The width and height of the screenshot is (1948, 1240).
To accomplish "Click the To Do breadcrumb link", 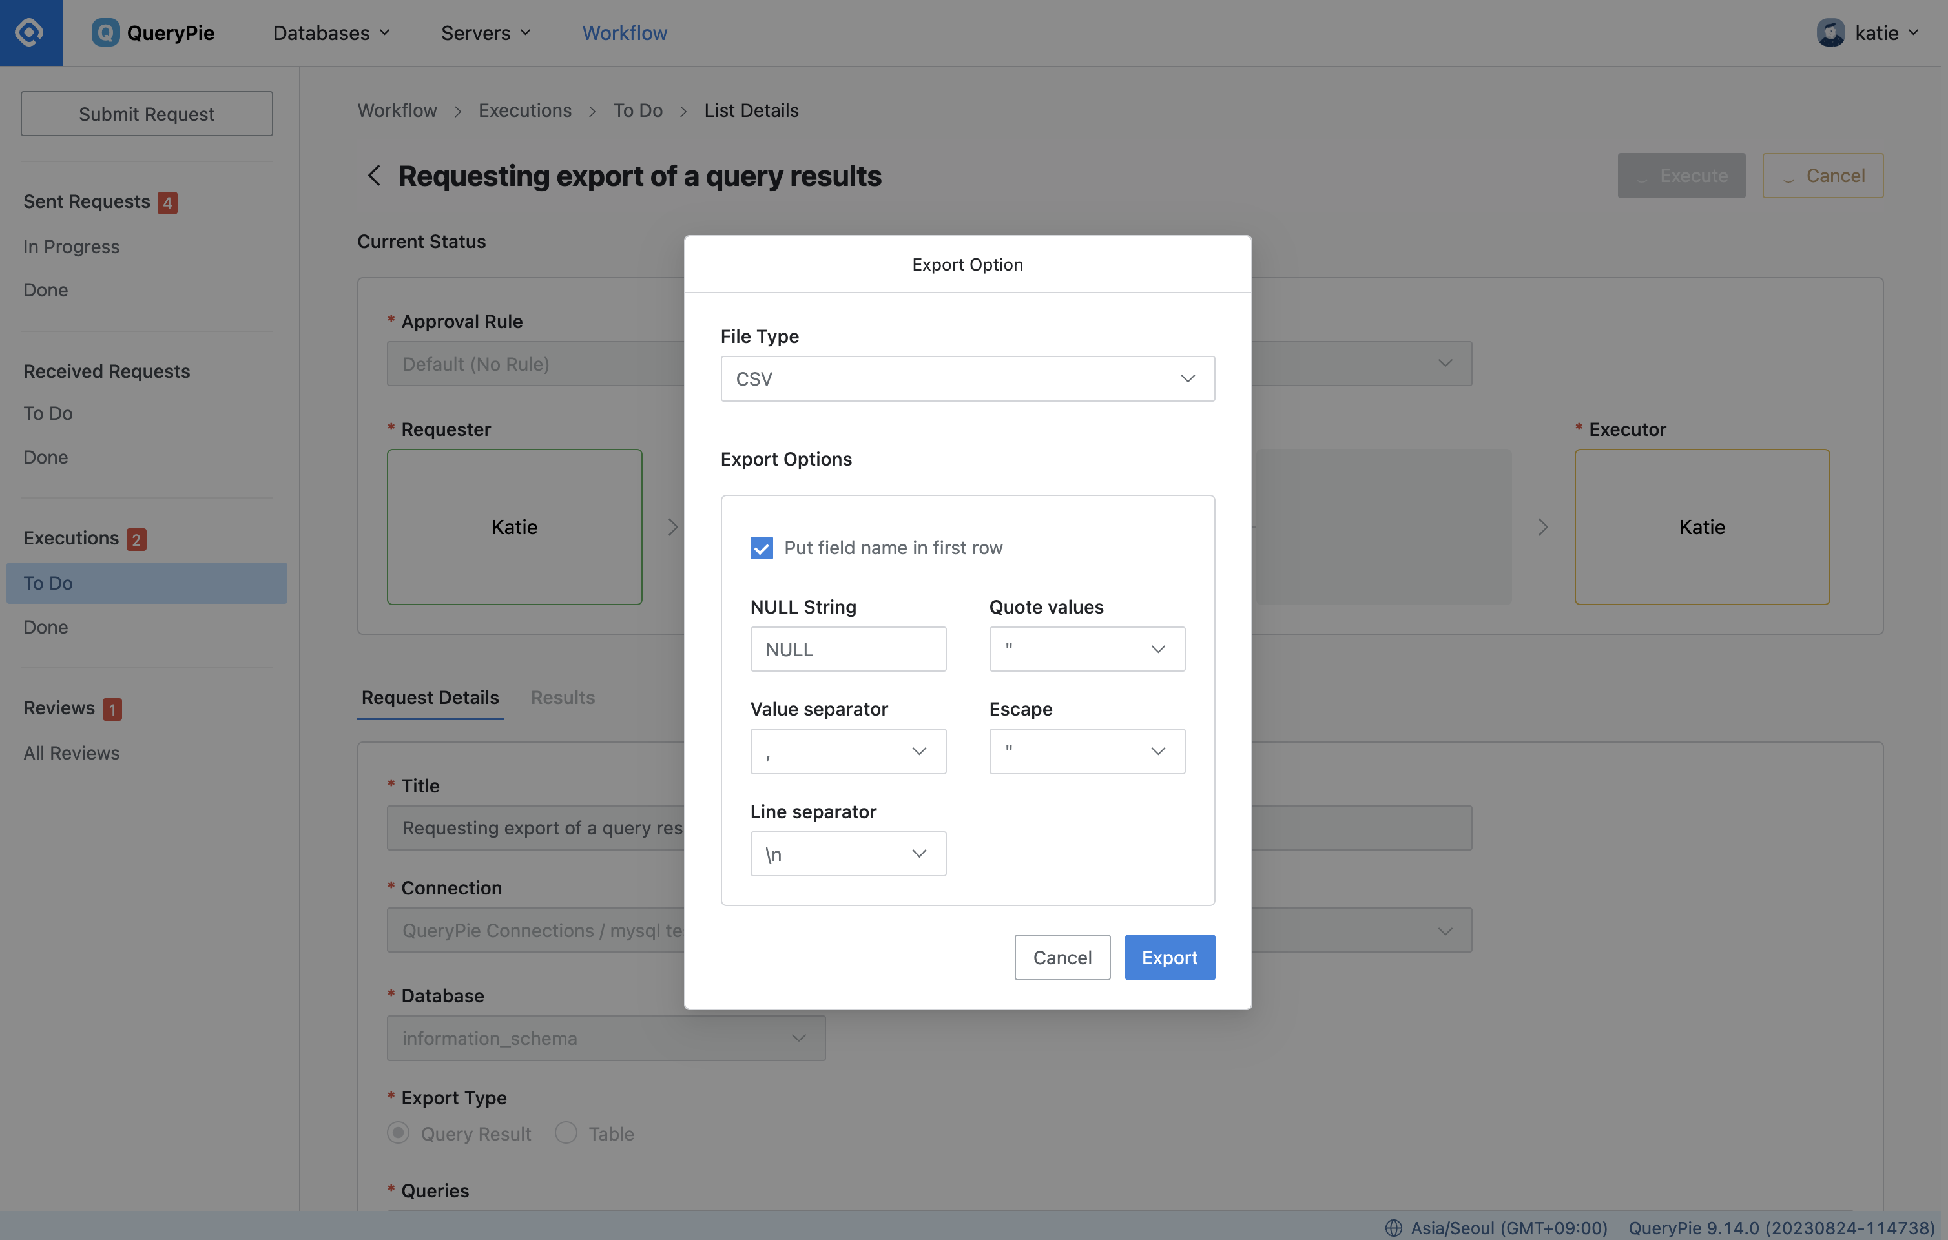I will [637, 110].
